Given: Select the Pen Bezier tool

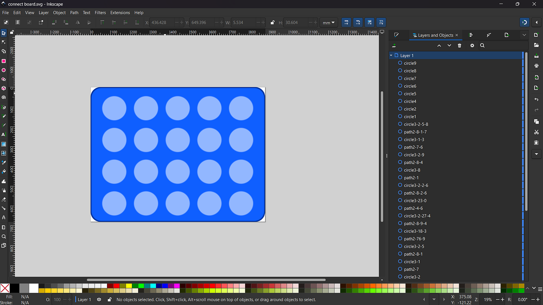Looking at the screenshot, I should click(x=3, y=107).
